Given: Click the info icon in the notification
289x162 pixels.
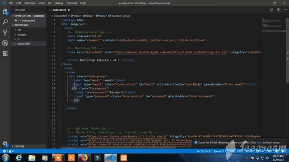Looking at the screenshot, I should (x=196, y=142).
